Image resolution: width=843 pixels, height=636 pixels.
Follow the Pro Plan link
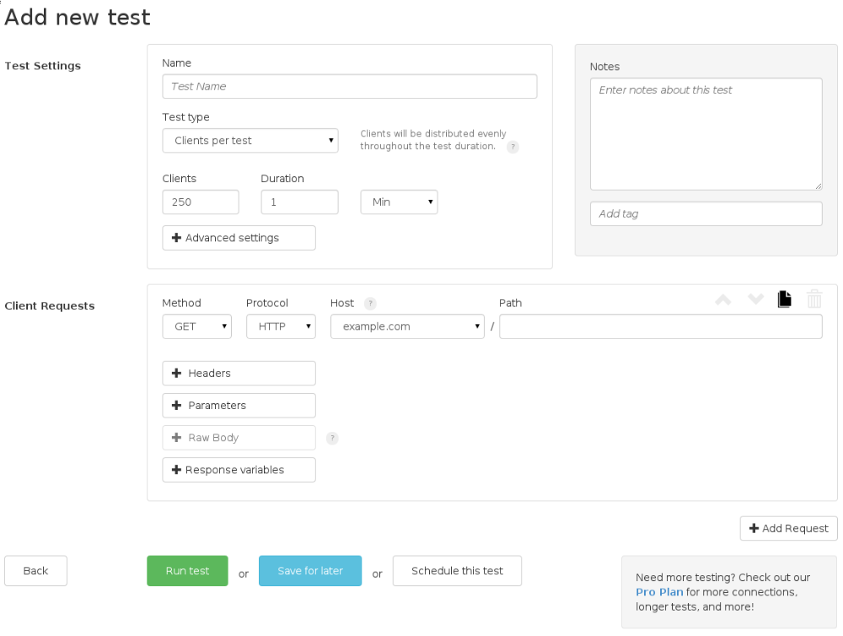coord(659,592)
